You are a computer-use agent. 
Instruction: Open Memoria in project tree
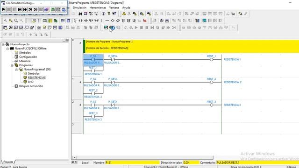point(25,61)
